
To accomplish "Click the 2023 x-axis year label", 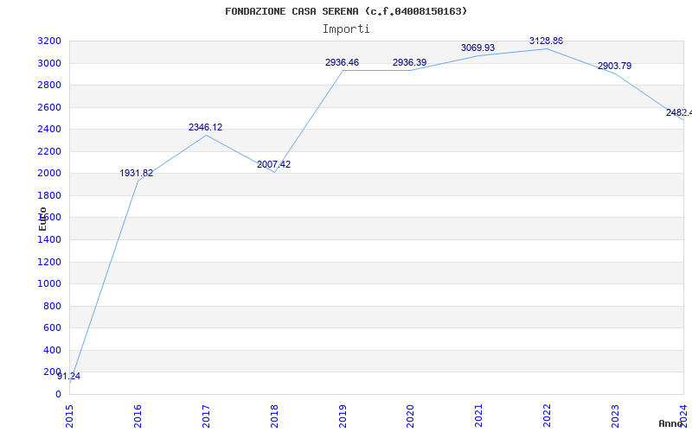I will pyautogui.click(x=615, y=416).
